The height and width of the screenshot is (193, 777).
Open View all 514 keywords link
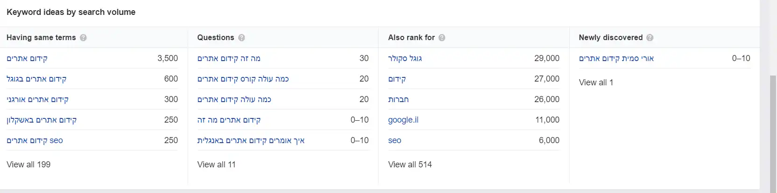[410, 165]
